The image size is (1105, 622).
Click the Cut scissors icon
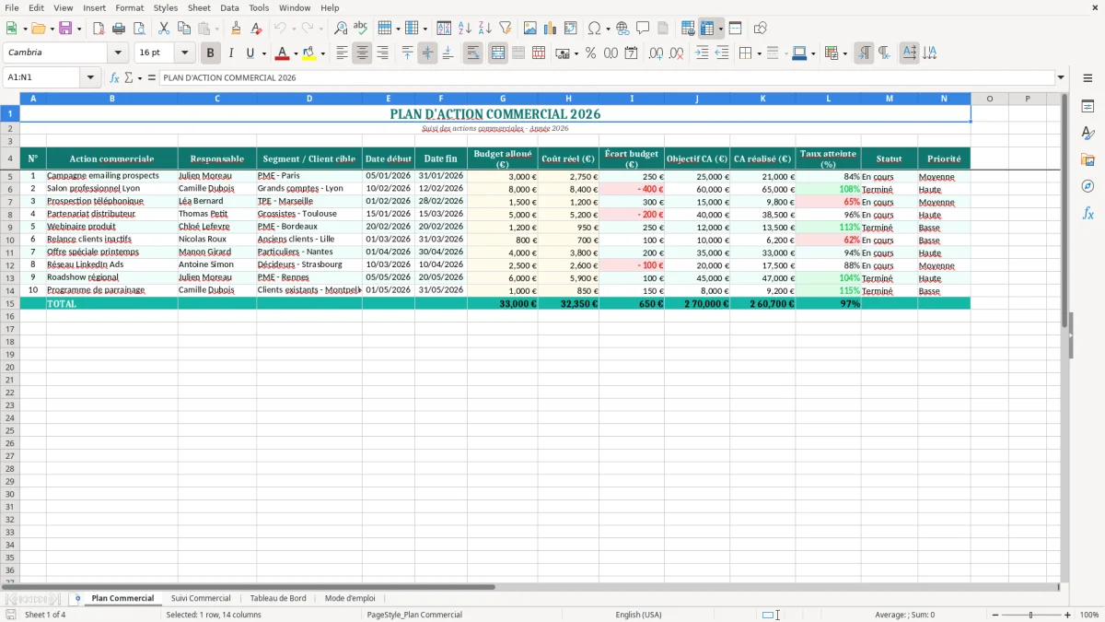164,29
